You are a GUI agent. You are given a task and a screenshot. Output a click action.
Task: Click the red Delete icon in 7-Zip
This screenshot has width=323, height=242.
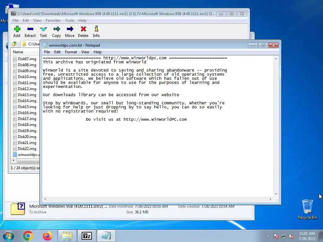pos(83,29)
